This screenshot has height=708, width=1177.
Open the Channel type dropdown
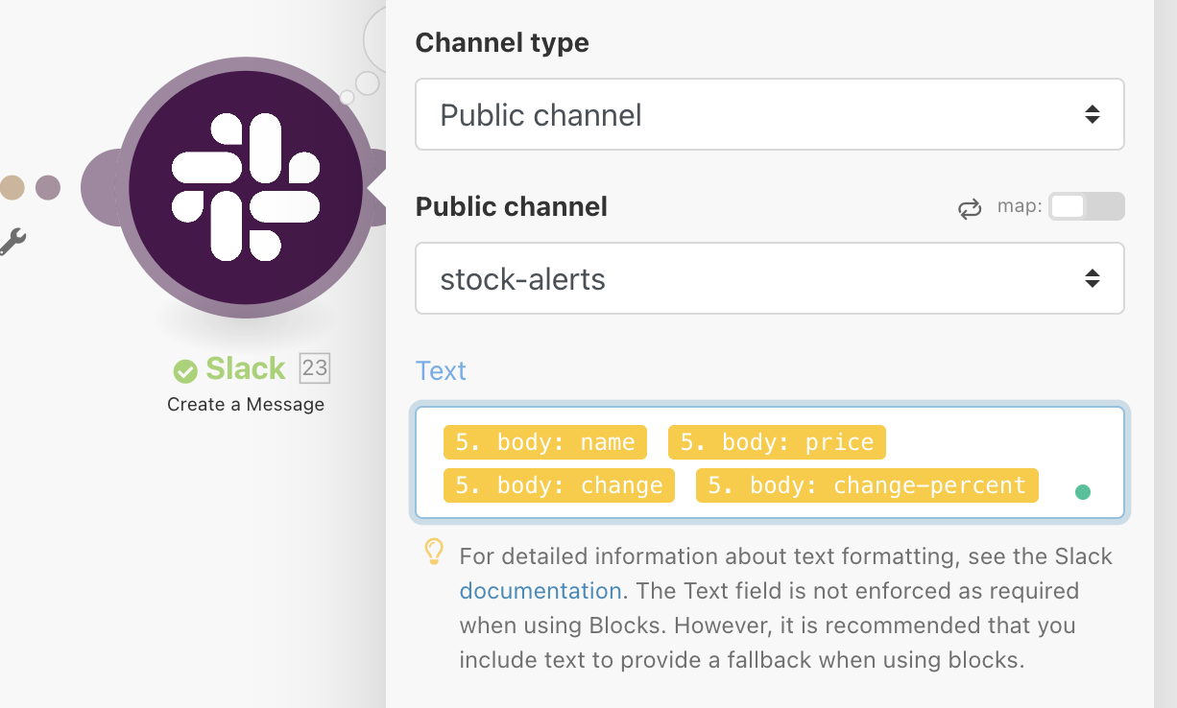pyautogui.click(x=769, y=113)
